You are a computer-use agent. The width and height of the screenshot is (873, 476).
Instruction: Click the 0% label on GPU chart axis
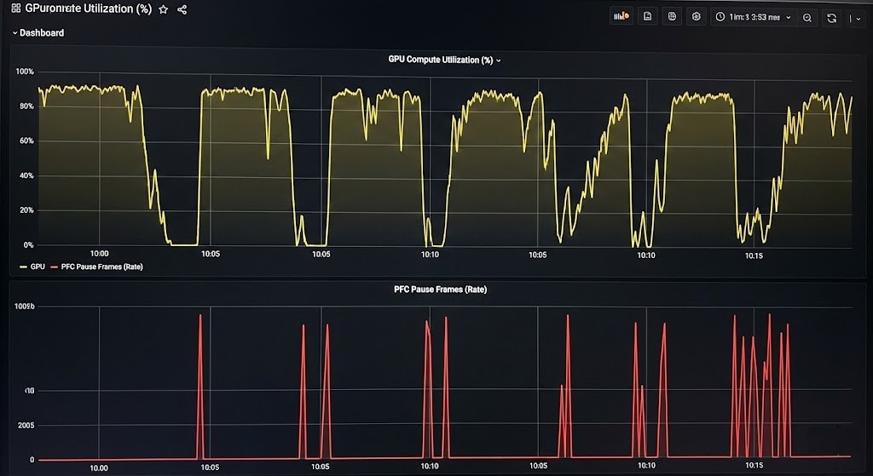[x=28, y=244]
